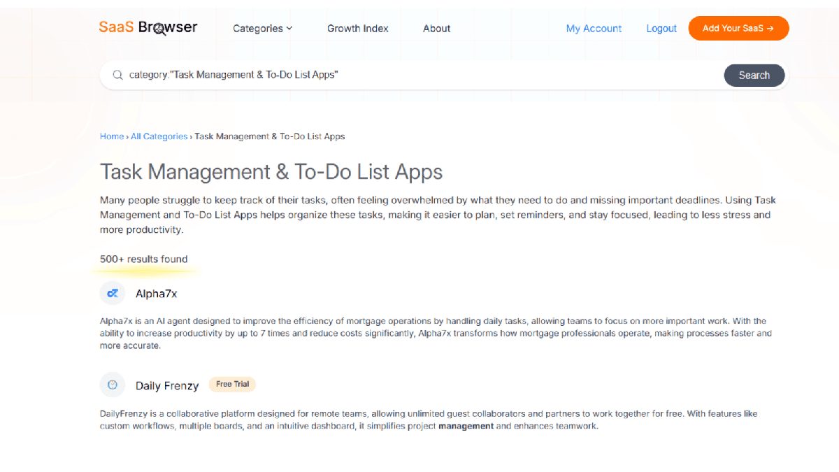Viewport: 839px width, 472px height.
Task: Log out using the Logout link
Action: (x=661, y=29)
